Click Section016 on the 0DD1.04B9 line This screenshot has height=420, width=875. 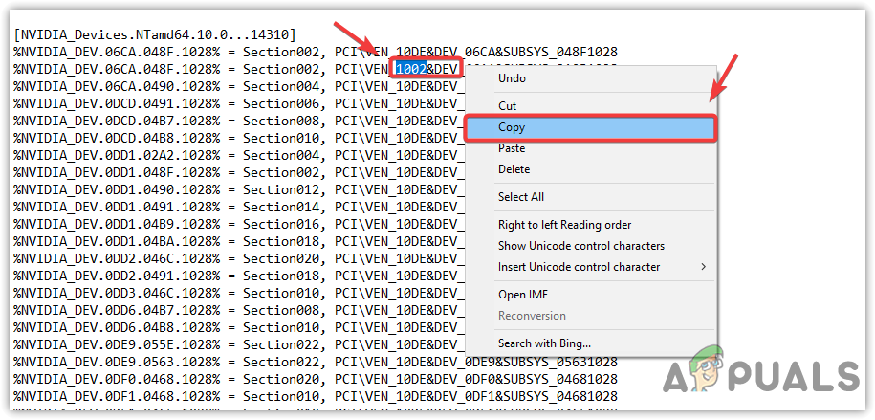(x=281, y=225)
